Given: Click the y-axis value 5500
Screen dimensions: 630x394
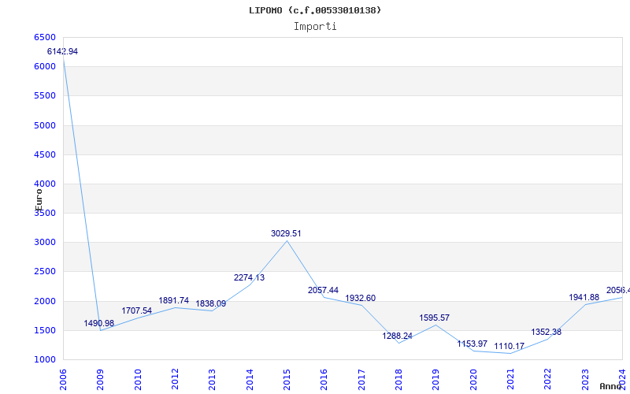Looking at the screenshot, I should pos(45,96).
